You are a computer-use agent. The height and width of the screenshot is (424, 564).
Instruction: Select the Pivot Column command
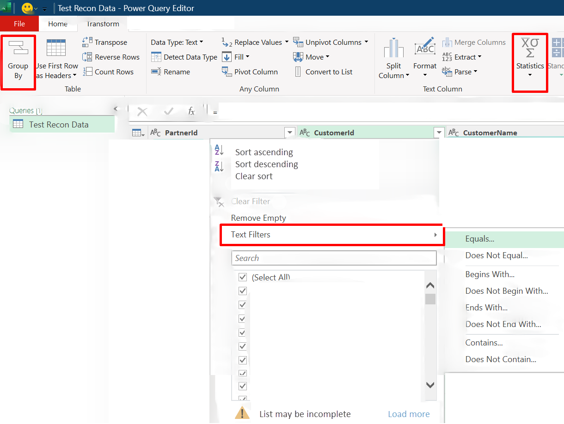pos(250,72)
